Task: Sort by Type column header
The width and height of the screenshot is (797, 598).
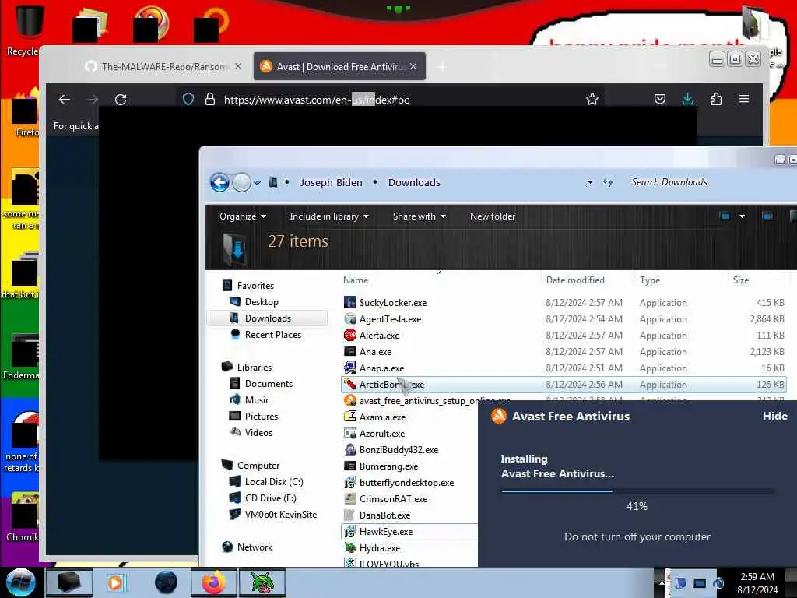Action: (650, 280)
